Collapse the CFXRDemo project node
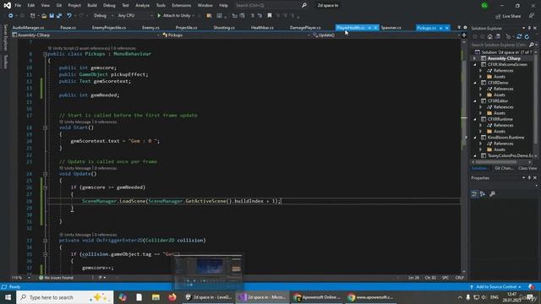Image resolution: width=541 pixels, height=304 pixels. (475, 83)
